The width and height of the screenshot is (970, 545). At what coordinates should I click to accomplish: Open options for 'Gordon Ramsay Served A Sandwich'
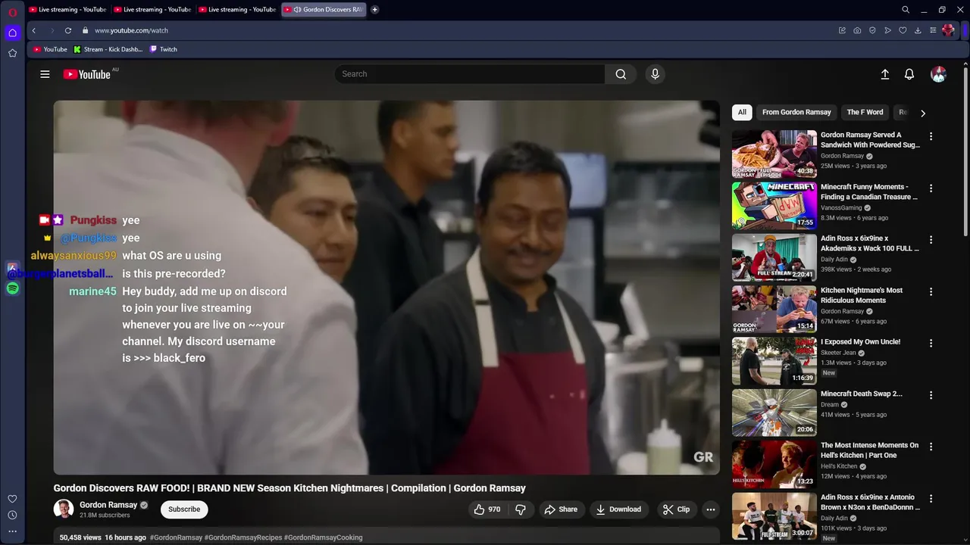(x=931, y=136)
